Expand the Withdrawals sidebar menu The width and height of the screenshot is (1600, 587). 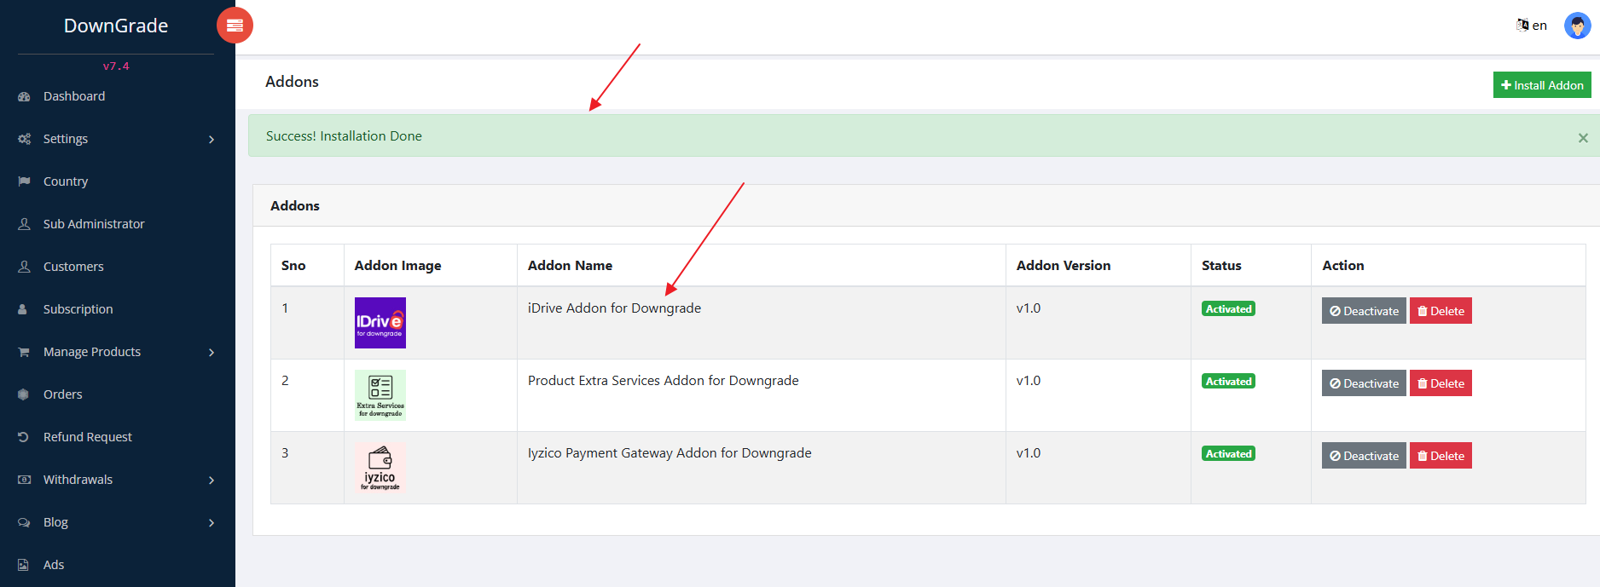tap(115, 480)
